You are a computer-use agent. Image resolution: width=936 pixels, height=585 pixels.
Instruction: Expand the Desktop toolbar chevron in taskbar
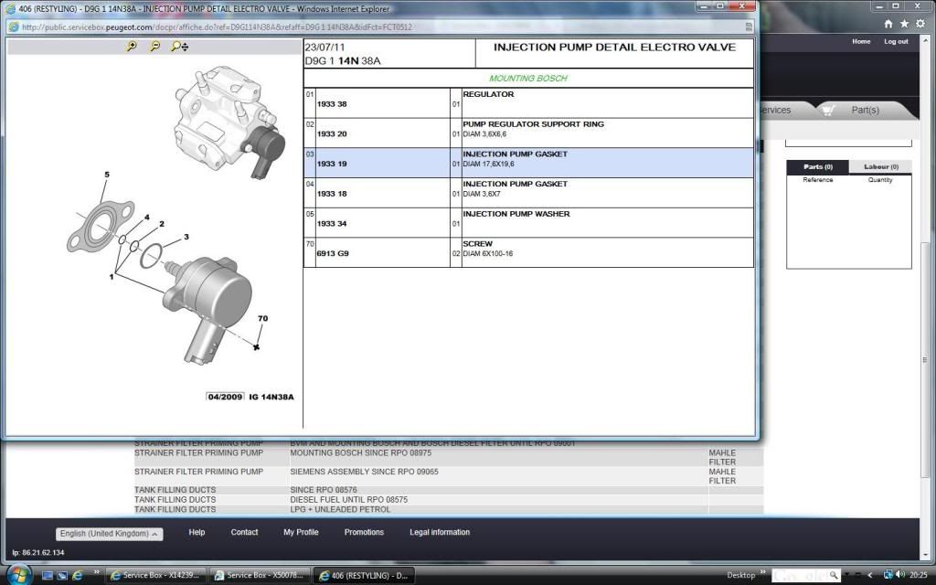(x=762, y=573)
